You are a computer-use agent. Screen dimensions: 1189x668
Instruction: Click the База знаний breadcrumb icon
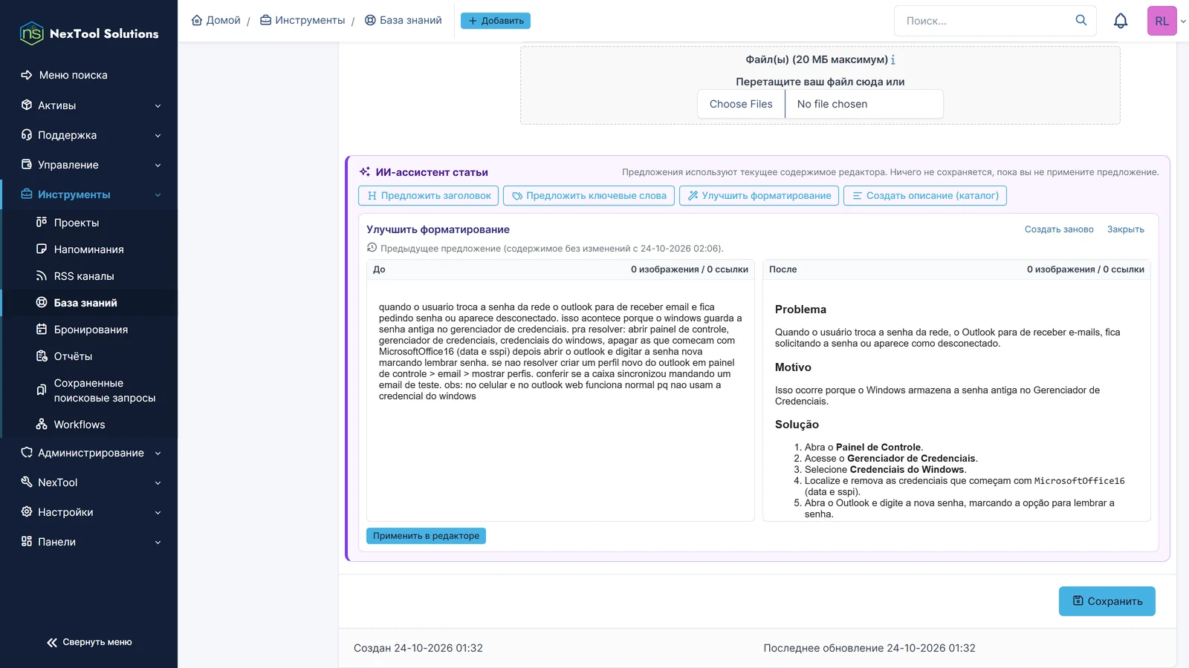(x=370, y=20)
